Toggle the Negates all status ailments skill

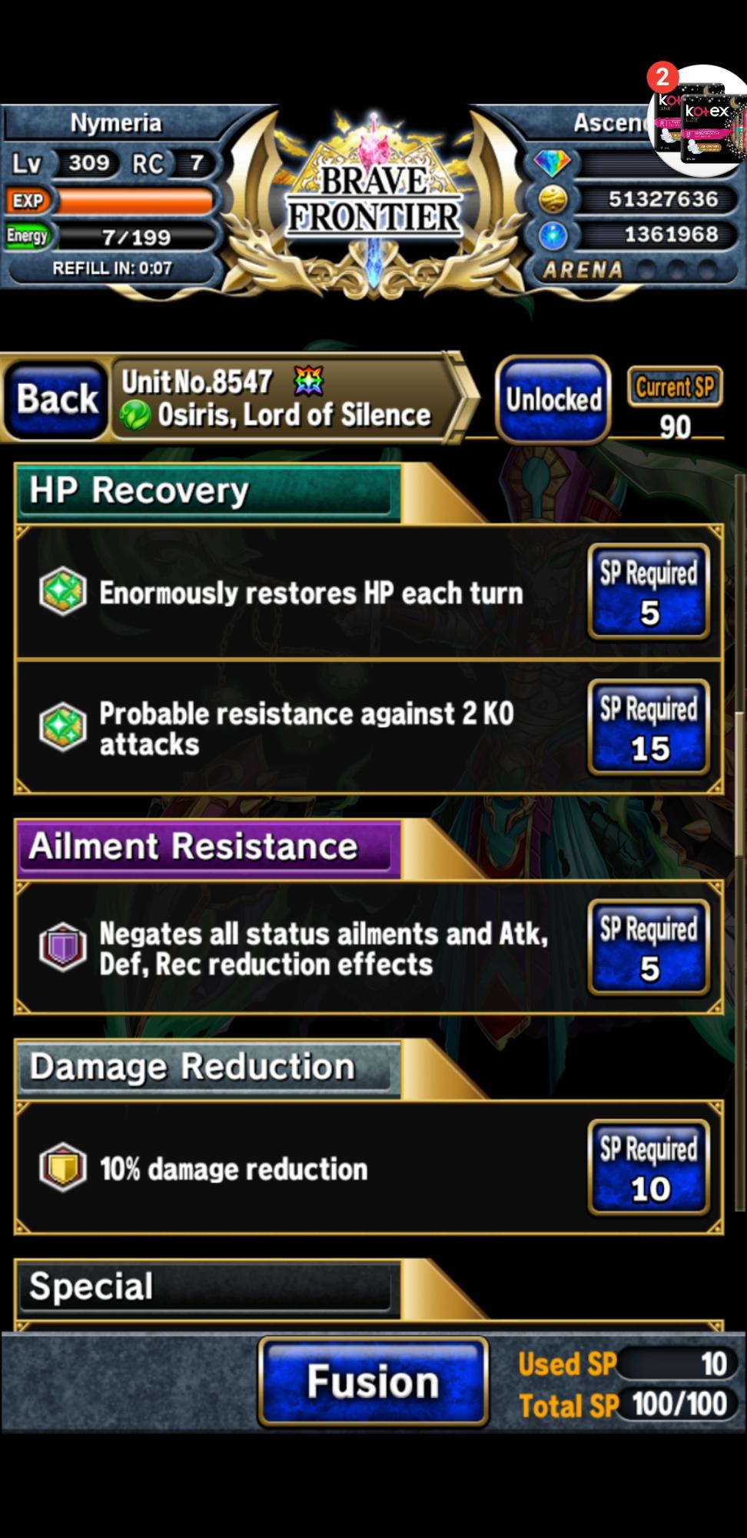(x=369, y=947)
